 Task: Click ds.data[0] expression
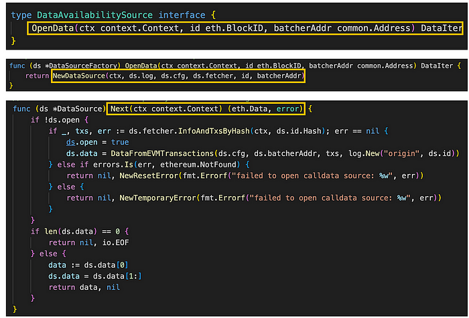(106, 265)
